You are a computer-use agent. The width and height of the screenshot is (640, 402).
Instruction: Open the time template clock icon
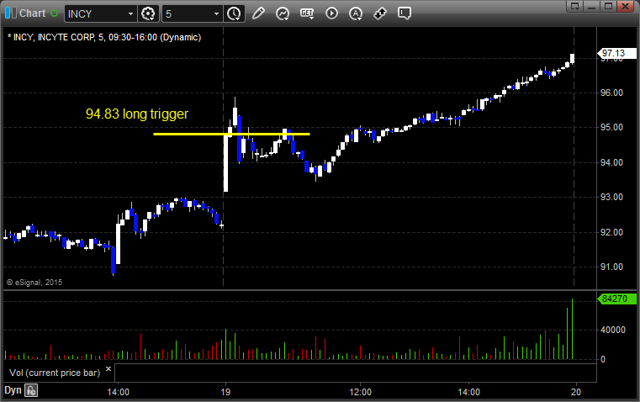[x=234, y=13]
